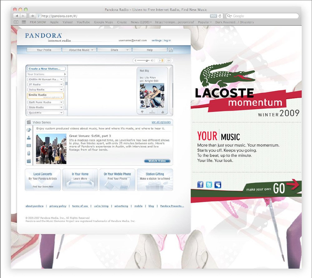This screenshot has width=312, height=278.
Task: Open the settings link
Action: tap(157, 40)
